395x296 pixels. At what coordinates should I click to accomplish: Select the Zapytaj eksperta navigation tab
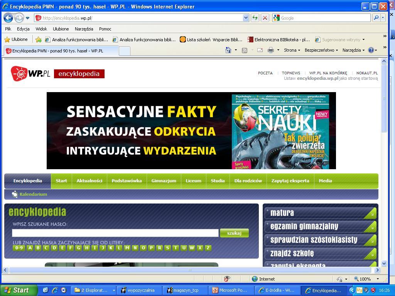click(x=290, y=181)
